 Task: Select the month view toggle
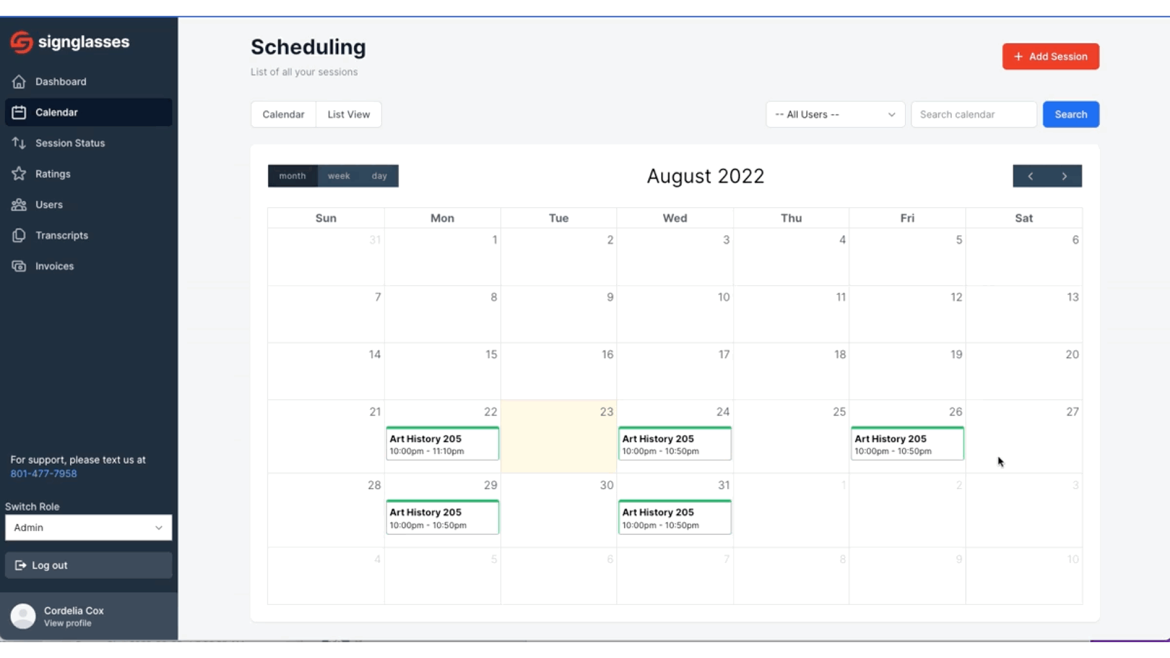[x=292, y=176]
